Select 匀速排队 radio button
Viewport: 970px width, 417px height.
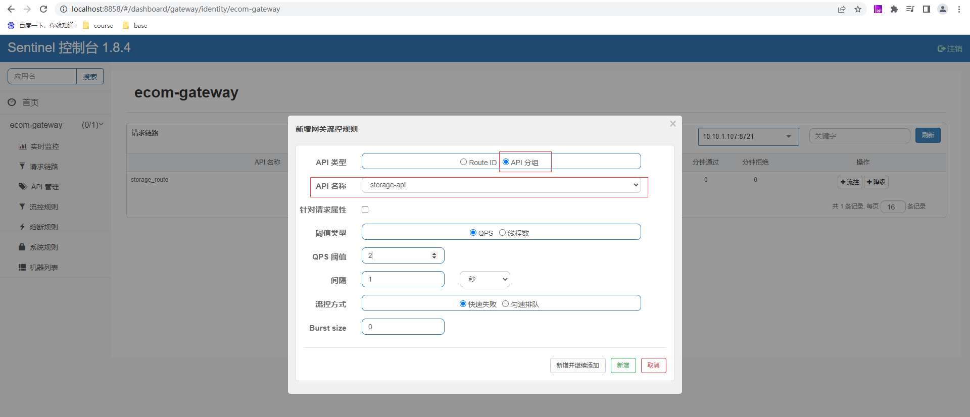(x=505, y=304)
